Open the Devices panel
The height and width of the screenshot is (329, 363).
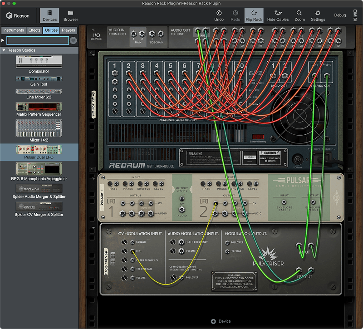click(49, 15)
